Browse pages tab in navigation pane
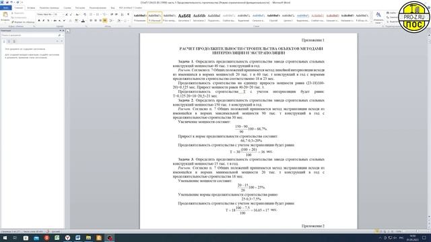 click(9, 42)
